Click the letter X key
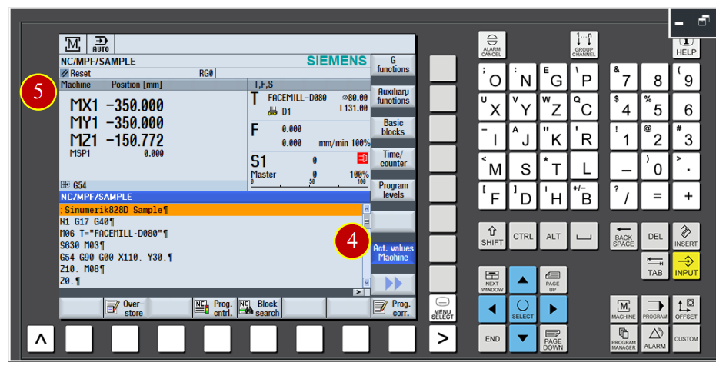Image resolution: width=716 pixels, height=369 pixels. (491, 106)
